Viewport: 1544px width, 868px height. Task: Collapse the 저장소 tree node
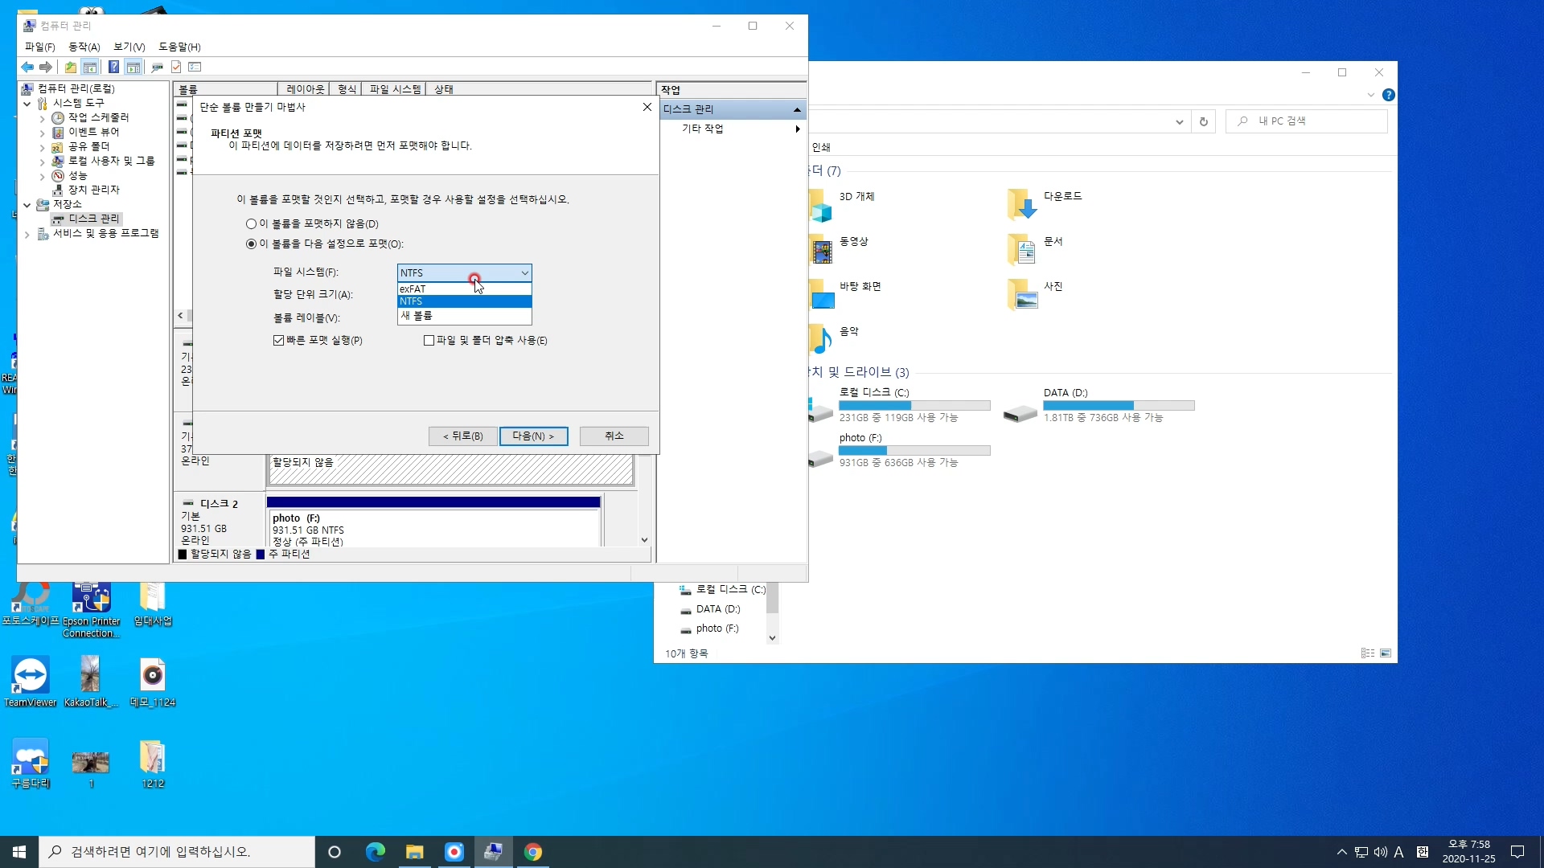27,205
